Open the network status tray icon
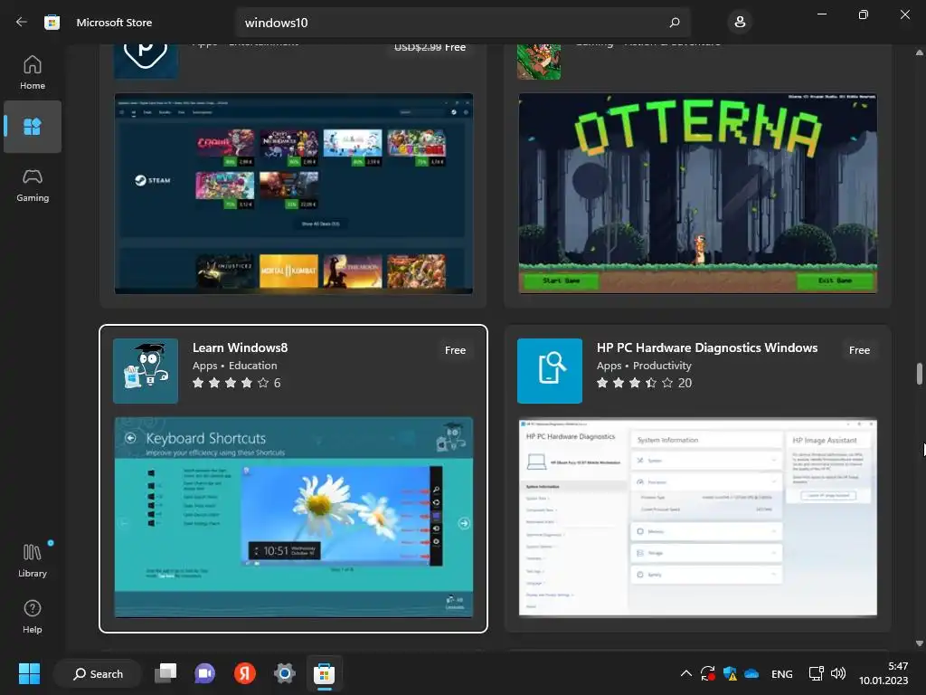The image size is (926, 695). 817,673
